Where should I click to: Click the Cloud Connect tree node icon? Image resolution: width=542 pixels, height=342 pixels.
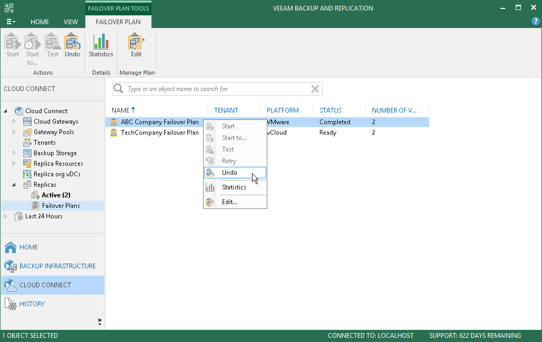tap(19, 111)
